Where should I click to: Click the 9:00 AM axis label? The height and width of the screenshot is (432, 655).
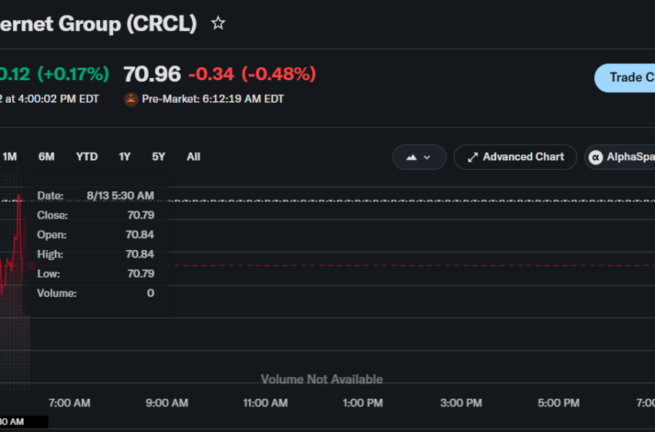(x=166, y=403)
